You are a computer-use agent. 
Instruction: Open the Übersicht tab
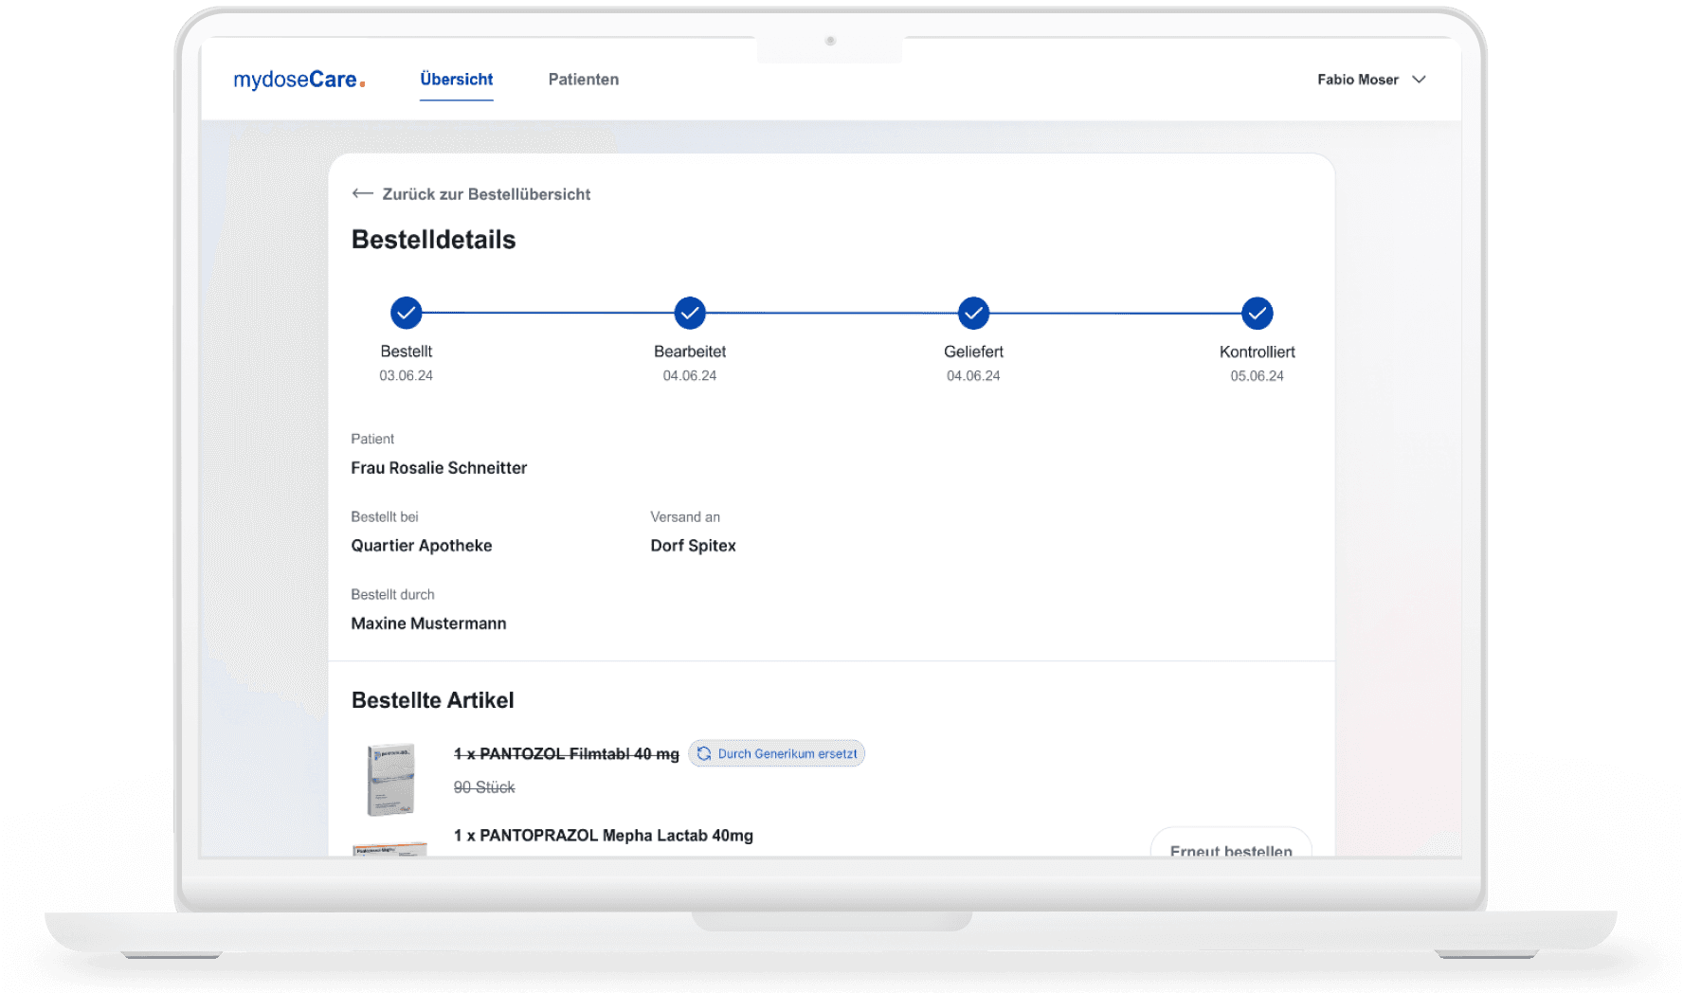click(457, 80)
